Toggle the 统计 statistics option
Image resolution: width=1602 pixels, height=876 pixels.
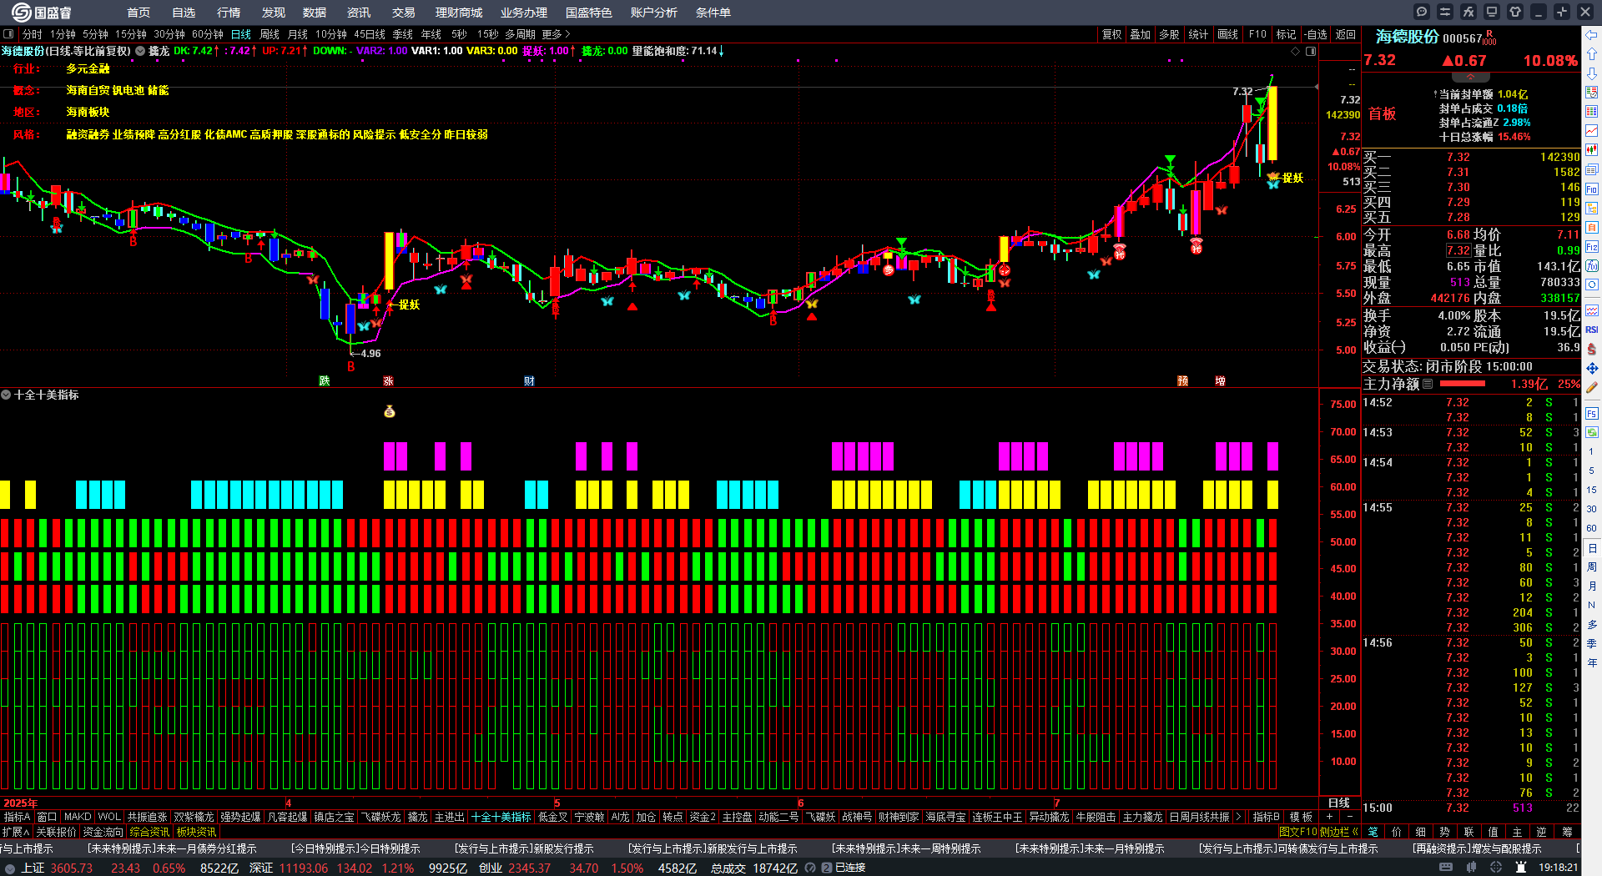click(x=1198, y=34)
